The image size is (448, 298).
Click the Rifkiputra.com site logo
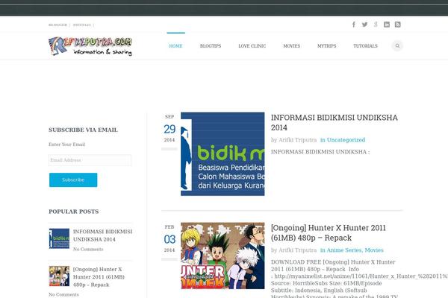[x=90, y=46]
